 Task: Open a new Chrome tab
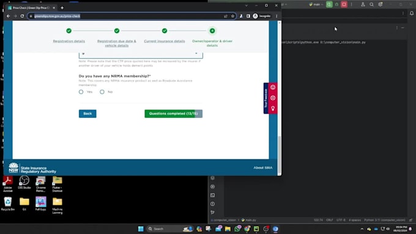click(x=62, y=8)
